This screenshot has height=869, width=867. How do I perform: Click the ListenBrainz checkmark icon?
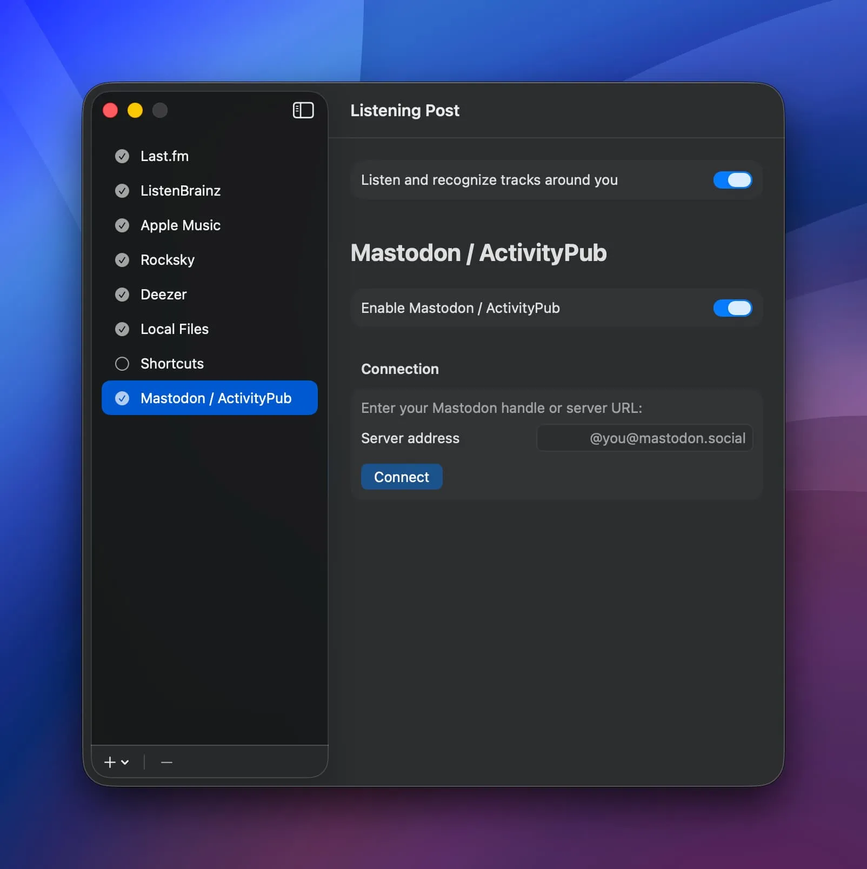tap(122, 191)
